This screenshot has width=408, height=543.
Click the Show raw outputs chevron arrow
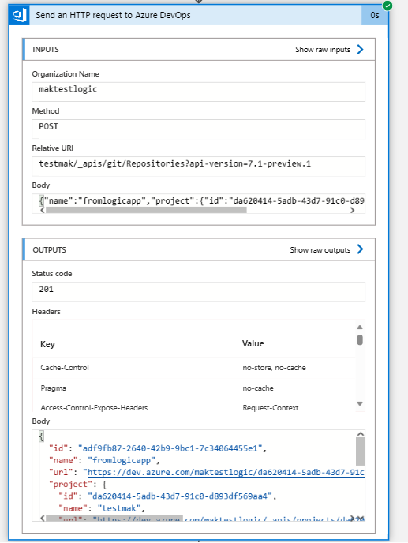360,249
